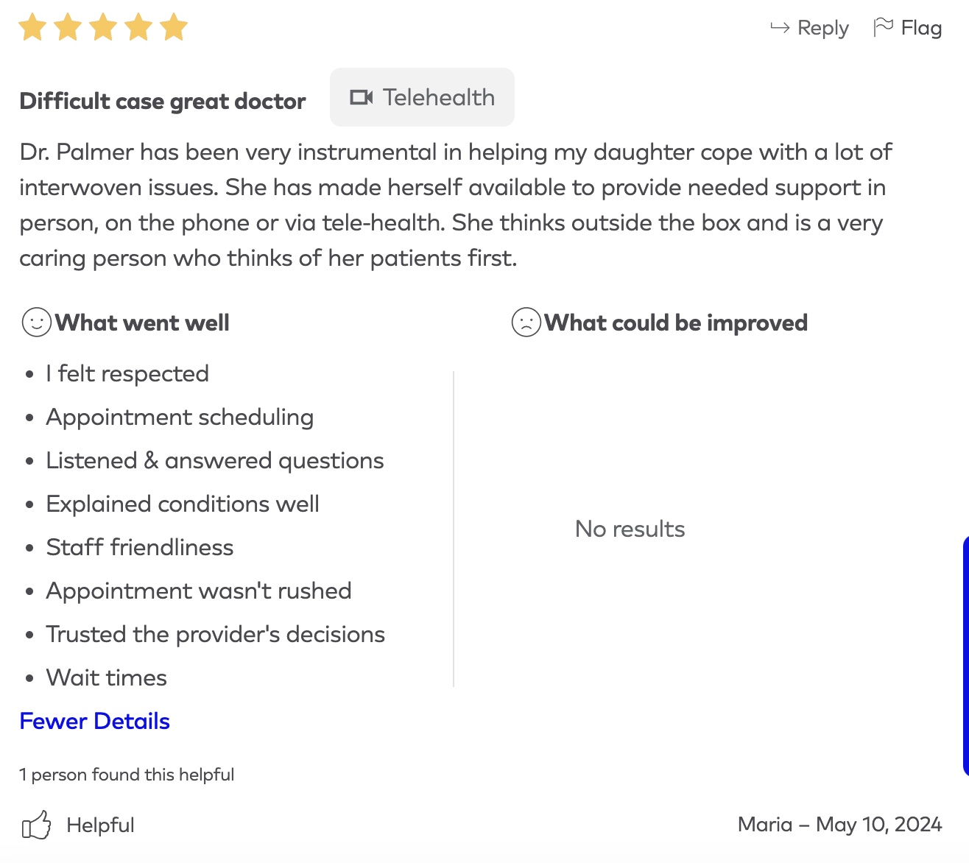Image resolution: width=969 pixels, height=863 pixels.
Task: Click the review title Difficult case great doctor
Action: tap(163, 101)
